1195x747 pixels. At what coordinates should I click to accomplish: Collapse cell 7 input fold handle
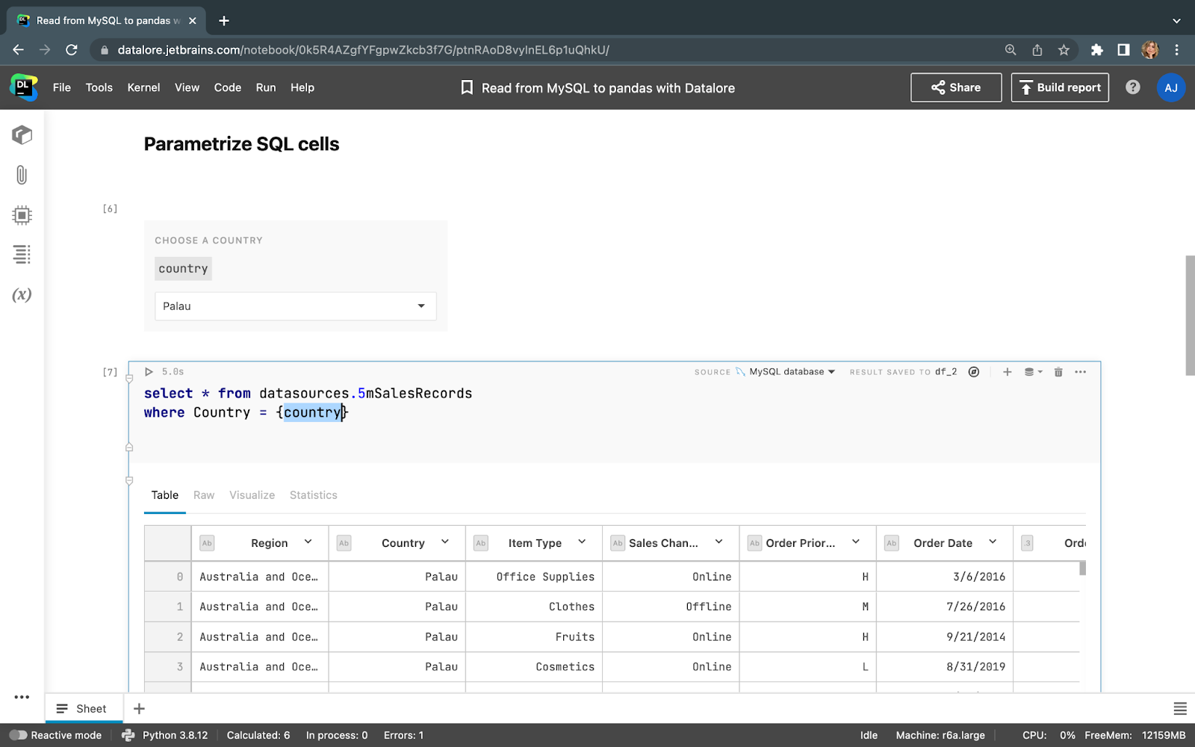(129, 379)
